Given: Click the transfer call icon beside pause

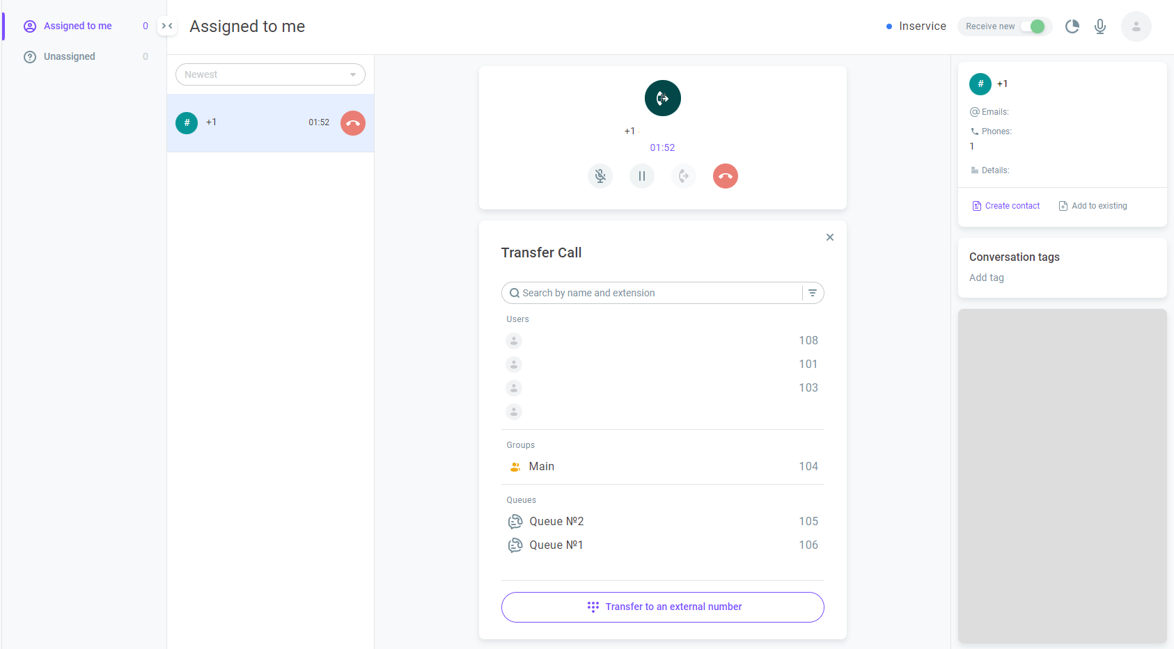Looking at the screenshot, I should tap(684, 176).
